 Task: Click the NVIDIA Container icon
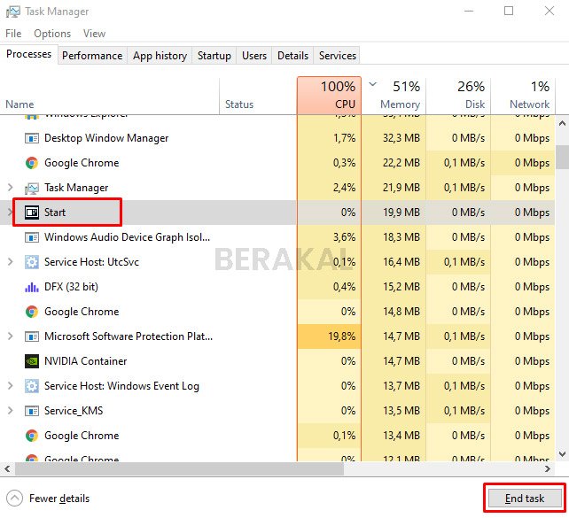(32, 361)
